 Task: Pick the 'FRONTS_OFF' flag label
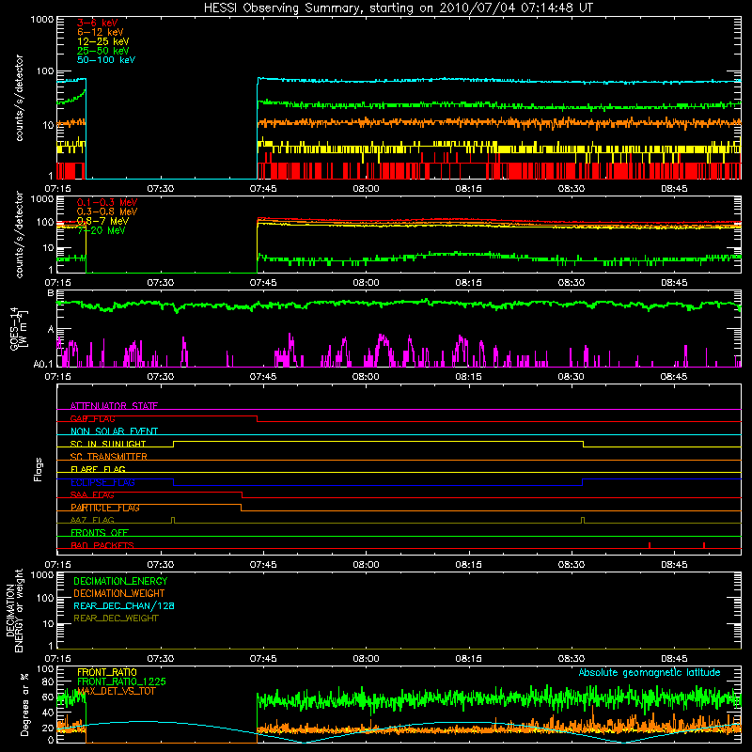(100, 533)
